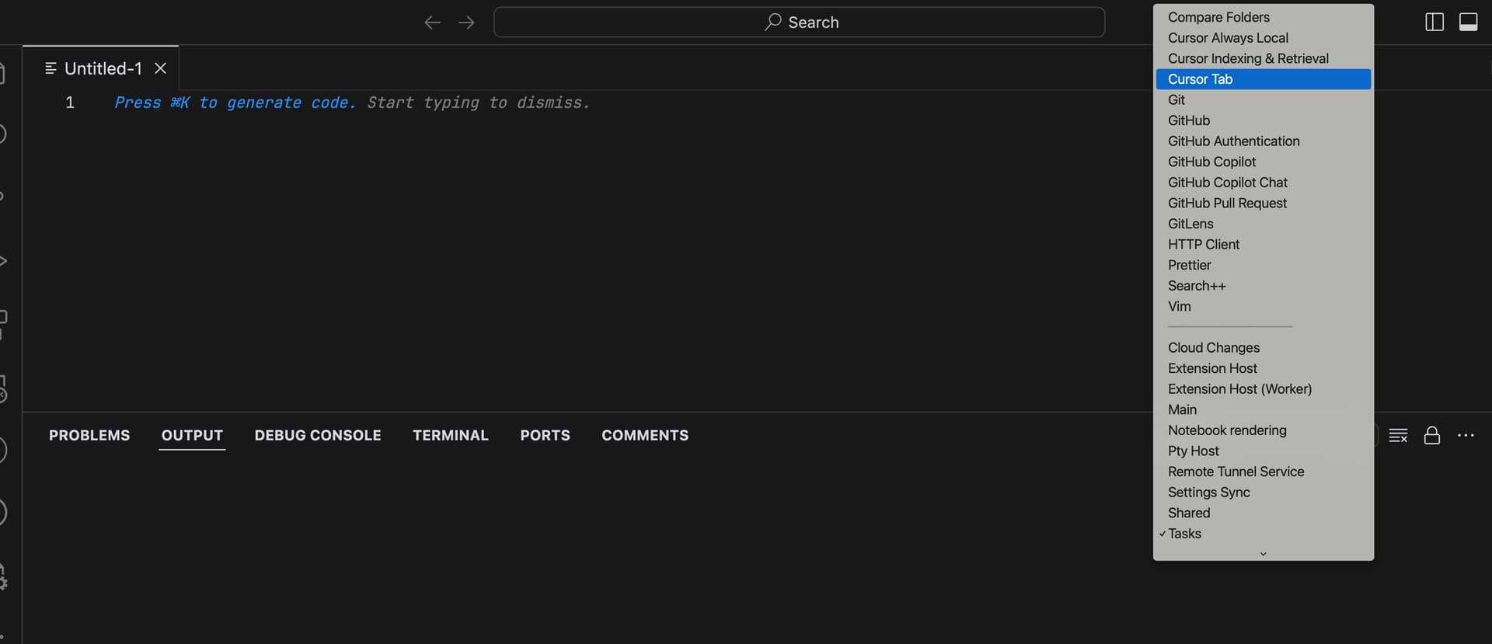Open the panel more actions ellipsis
The height and width of the screenshot is (644, 1492).
(x=1466, y=436)
